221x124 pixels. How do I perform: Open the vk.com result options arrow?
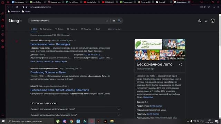tap(69, 86)
